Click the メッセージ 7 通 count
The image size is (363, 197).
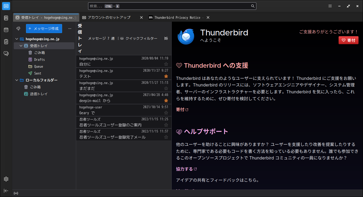(101, 39)
